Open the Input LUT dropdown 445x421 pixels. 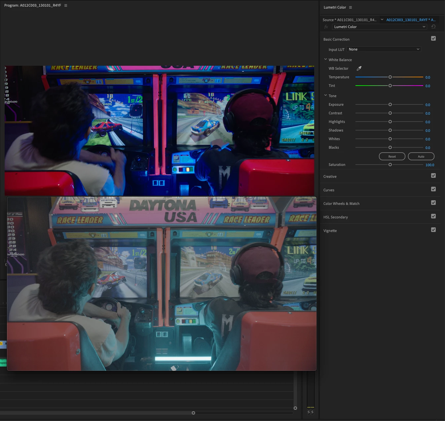pos(384,49)
